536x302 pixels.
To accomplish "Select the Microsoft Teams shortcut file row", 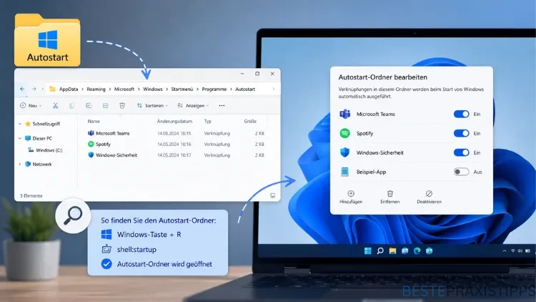I will 176,133.
